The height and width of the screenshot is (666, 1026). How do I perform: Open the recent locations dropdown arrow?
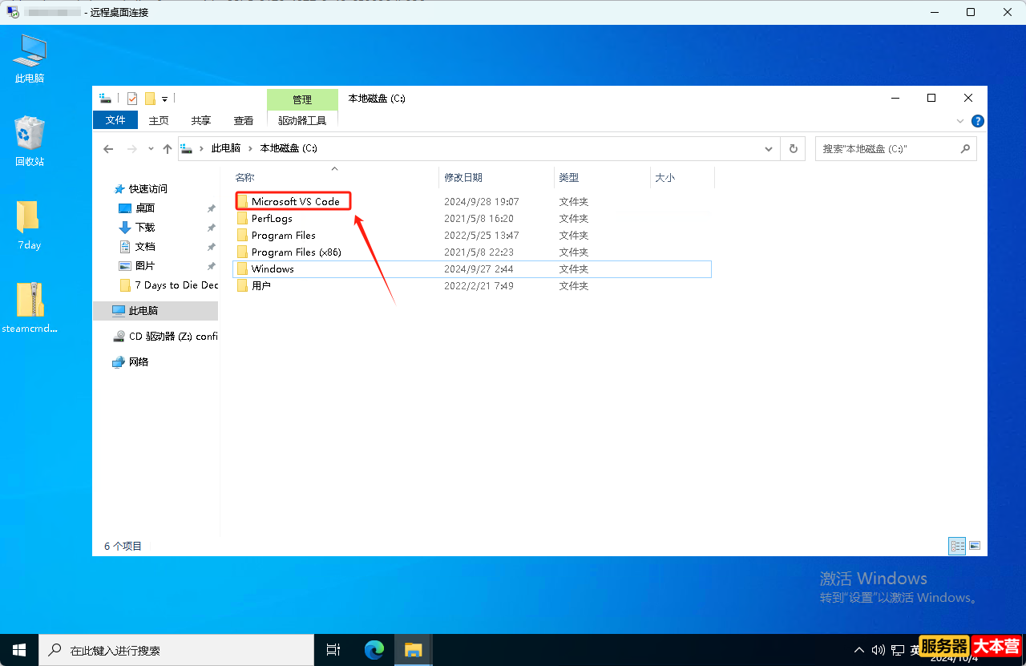(150, 149)
